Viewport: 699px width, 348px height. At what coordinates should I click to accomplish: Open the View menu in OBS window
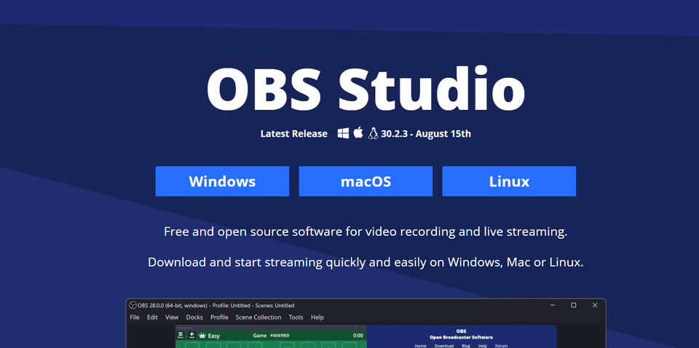click(172, 317)
